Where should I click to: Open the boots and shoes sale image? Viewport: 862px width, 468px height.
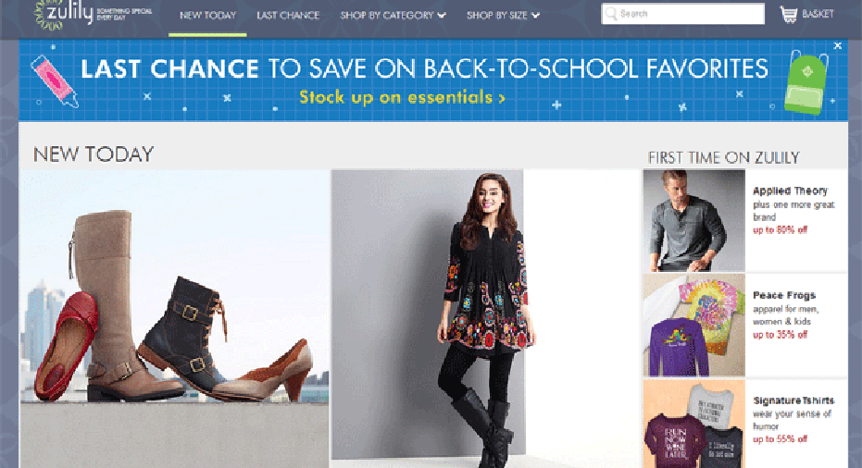pos(175,318)
